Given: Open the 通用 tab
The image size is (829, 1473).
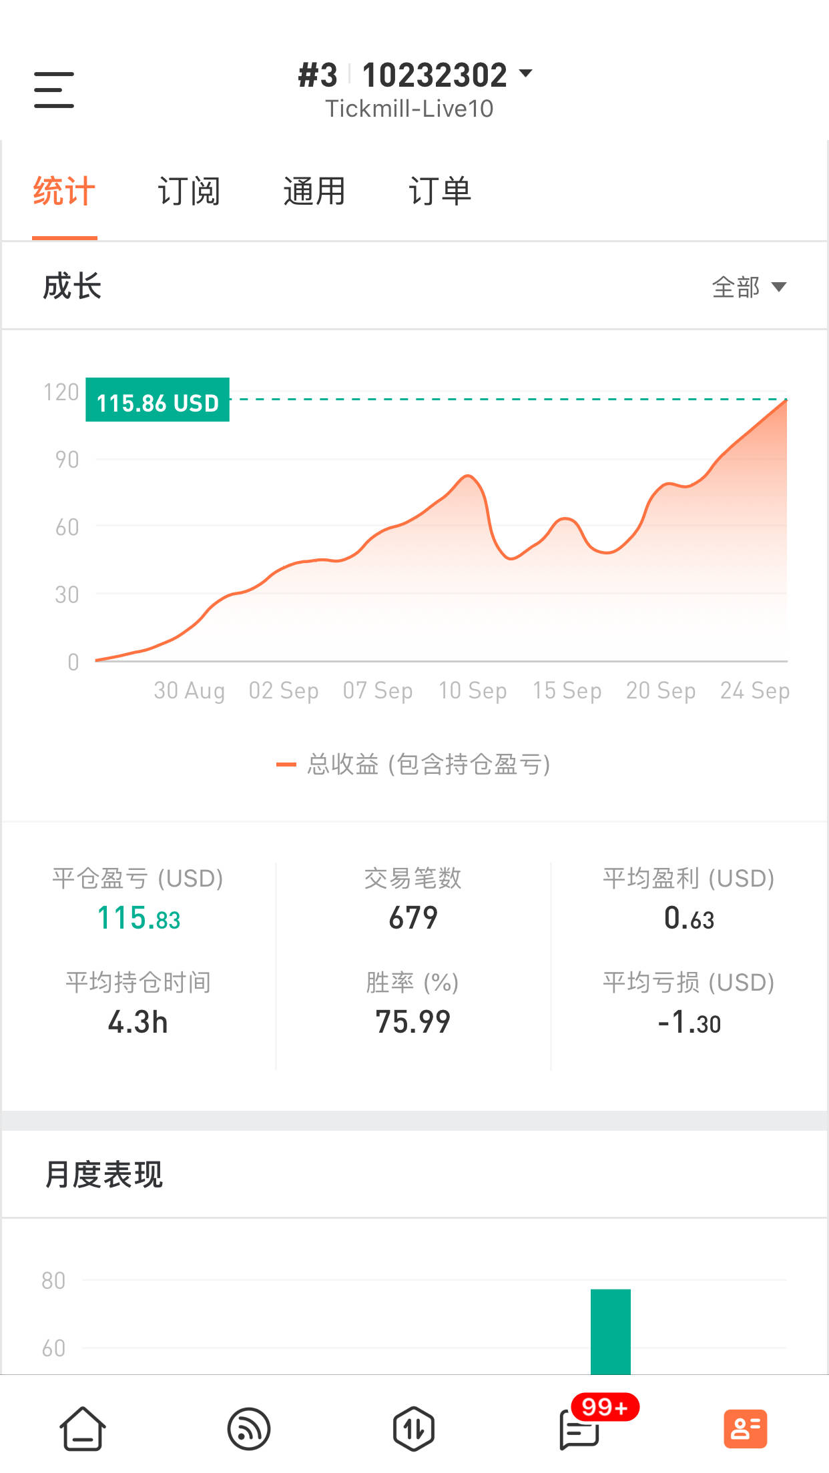Looking at the screenshot, I should [x=314, y=191].
